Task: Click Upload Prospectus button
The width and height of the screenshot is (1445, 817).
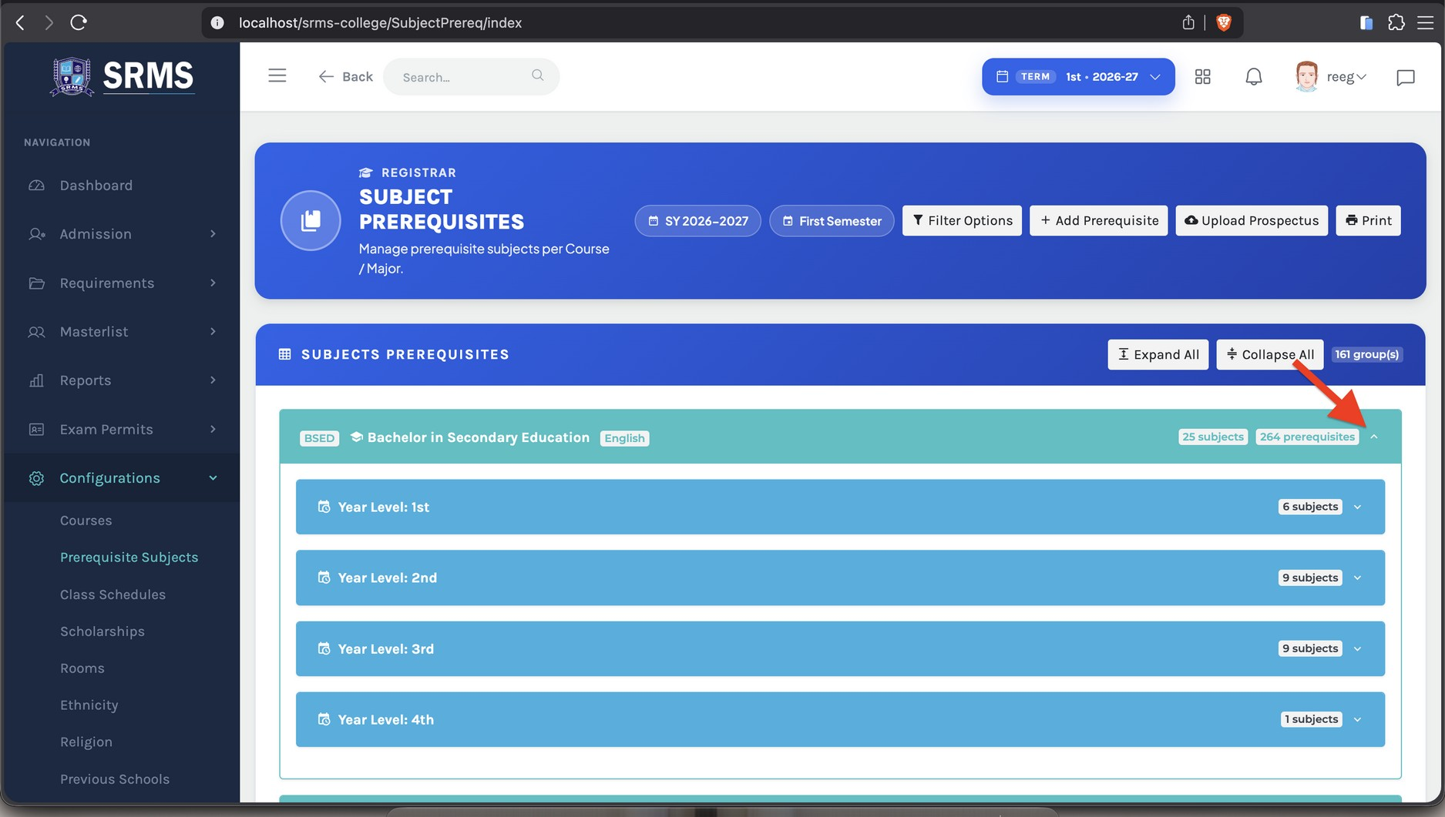Action: click(1252, 220)
